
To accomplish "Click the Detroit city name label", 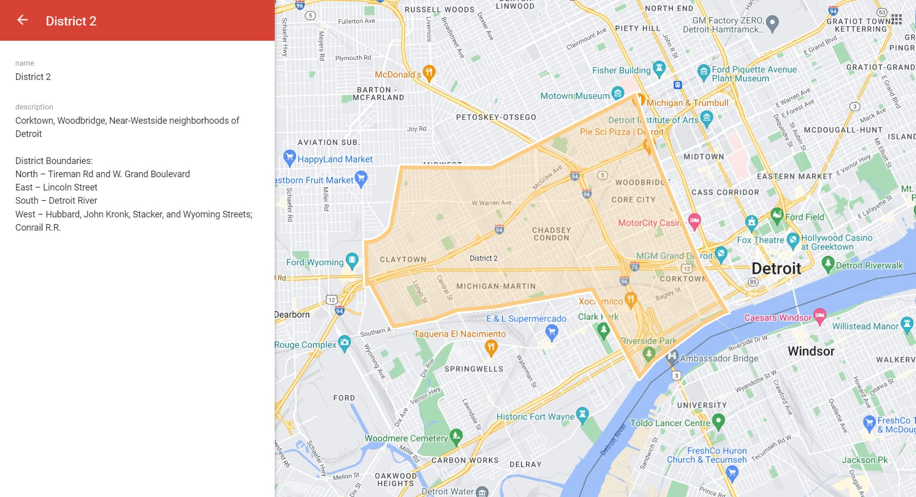I will [x=776, y=268].
